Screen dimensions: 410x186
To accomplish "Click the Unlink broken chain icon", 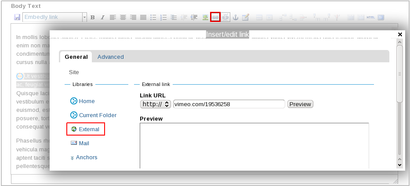I will [225, 18].
